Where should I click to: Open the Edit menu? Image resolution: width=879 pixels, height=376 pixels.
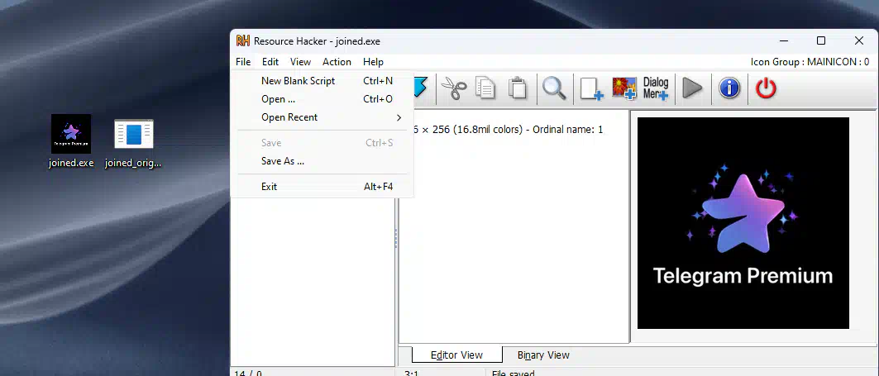point(270,62)
